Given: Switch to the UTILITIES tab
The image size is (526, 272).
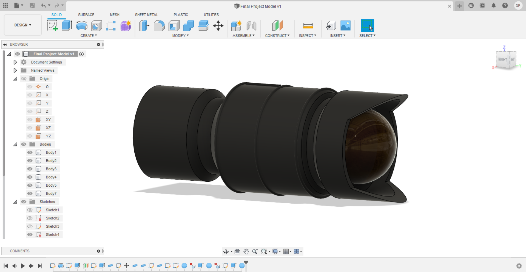Looking at the screenshot, I should point(211,15).
